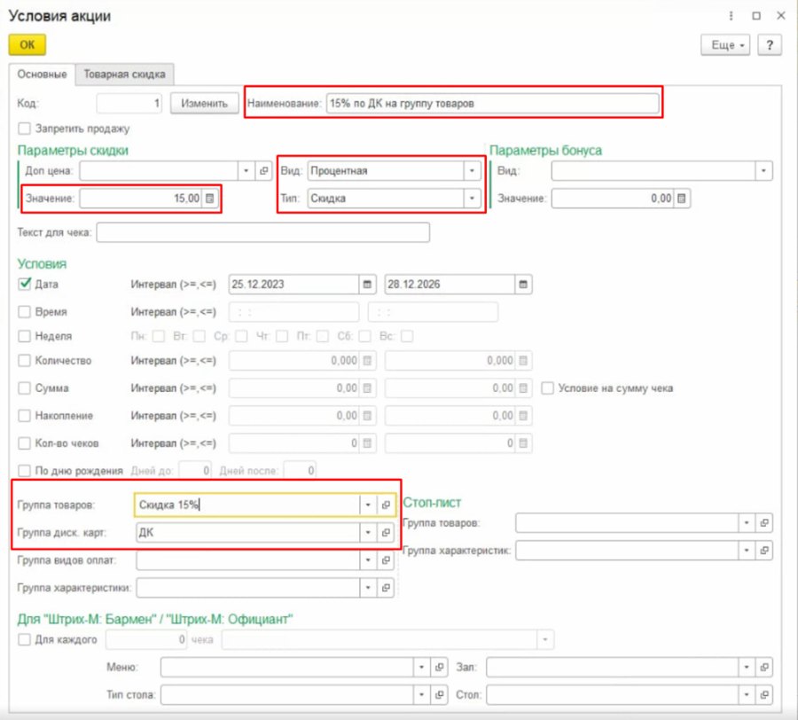This screenshot has width=798, height=720.
Task: Open the Еще menu
Action: pos(725,45)
